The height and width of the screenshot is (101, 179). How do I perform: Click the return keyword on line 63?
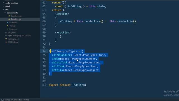[56, 10]
